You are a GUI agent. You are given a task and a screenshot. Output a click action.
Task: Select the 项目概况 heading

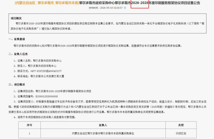pos(16,18)
